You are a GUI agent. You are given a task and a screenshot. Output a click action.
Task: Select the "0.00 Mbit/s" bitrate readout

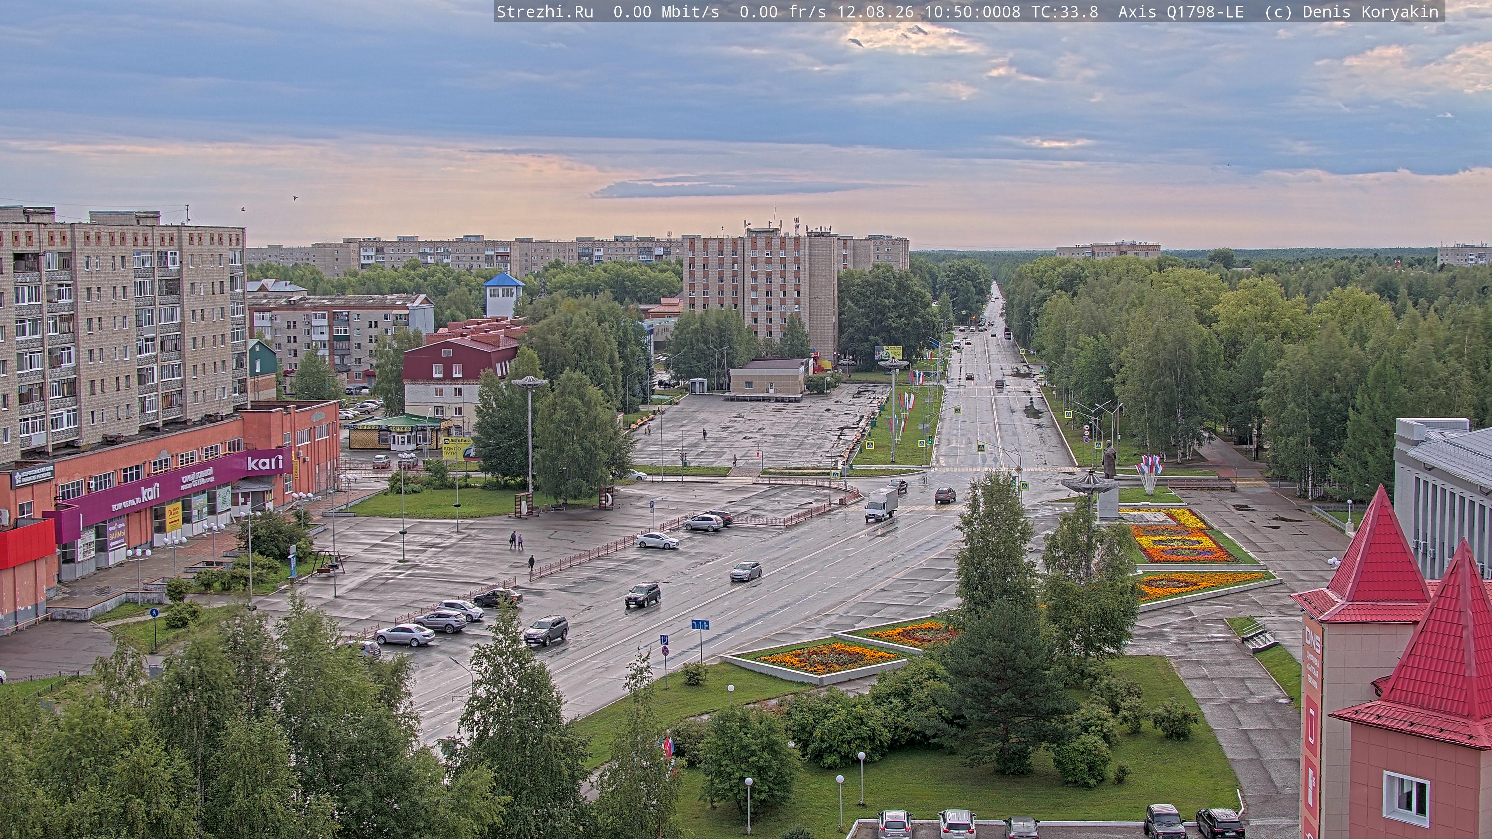666,12
